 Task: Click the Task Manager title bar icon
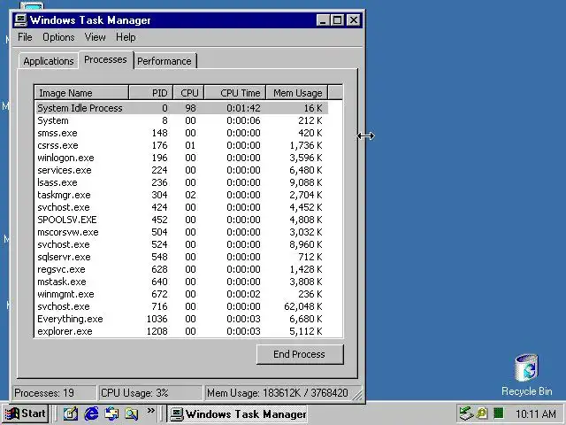tap(21, 20)
